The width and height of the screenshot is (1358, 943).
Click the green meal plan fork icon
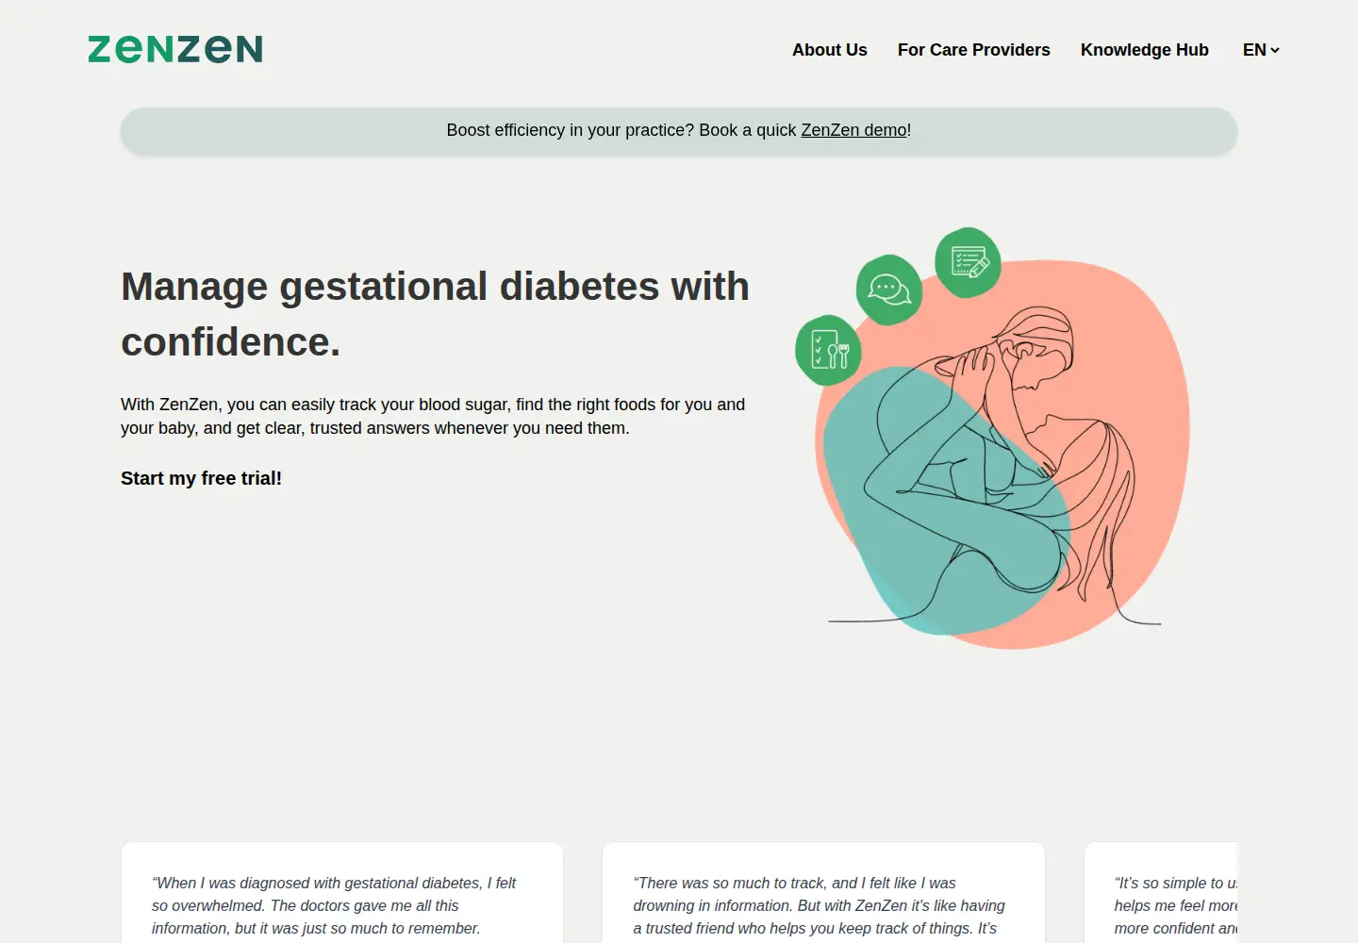[x=829, y=350]
